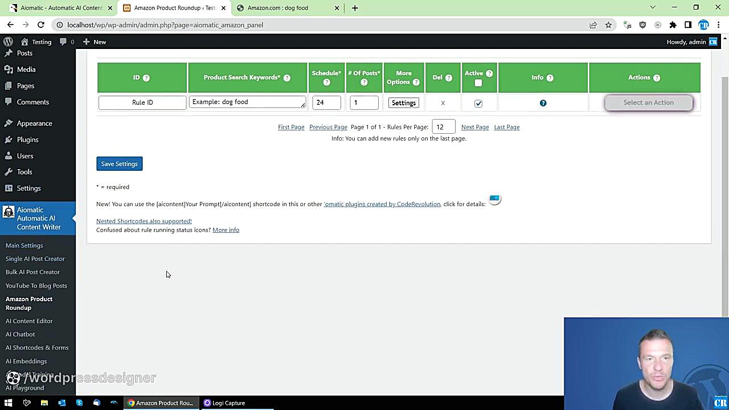Click the # Of Posts field showing 1
729x410 pixels.
click(364, 102)
